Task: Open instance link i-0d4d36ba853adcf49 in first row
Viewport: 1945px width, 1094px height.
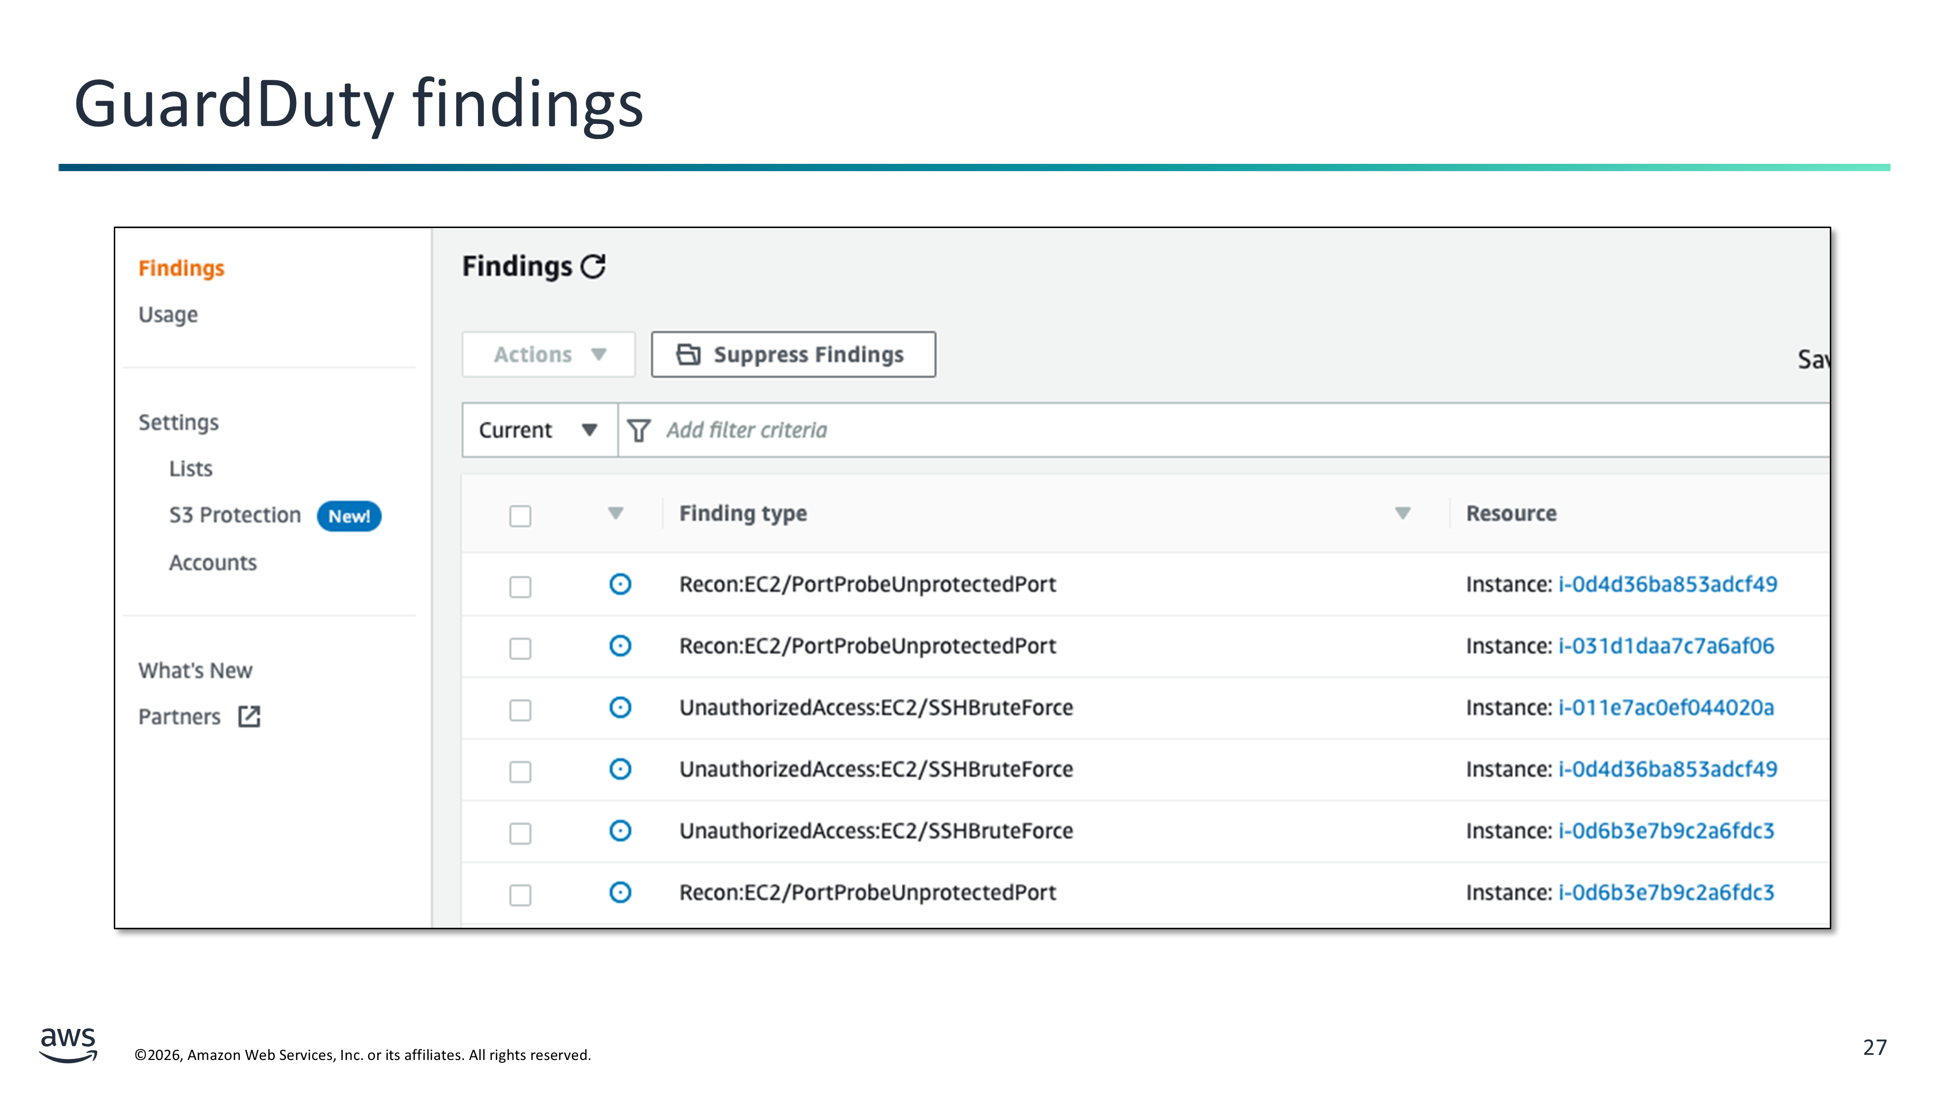Action: 1667,584
